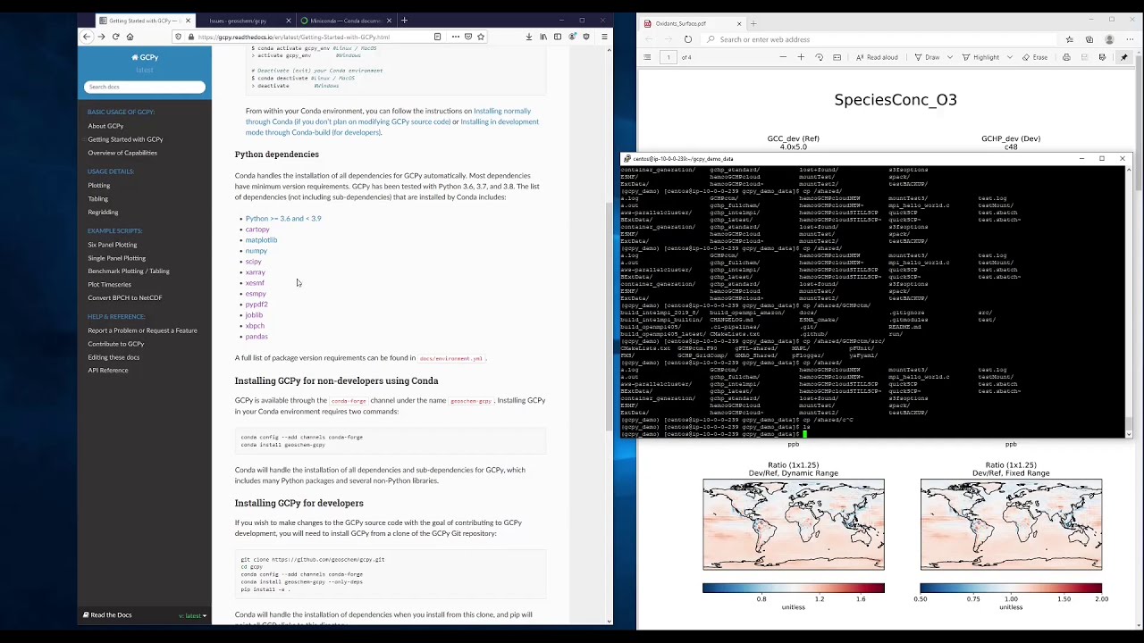Open 'Six Panel Plotting' sidebar entry

[x=113, y=245]
